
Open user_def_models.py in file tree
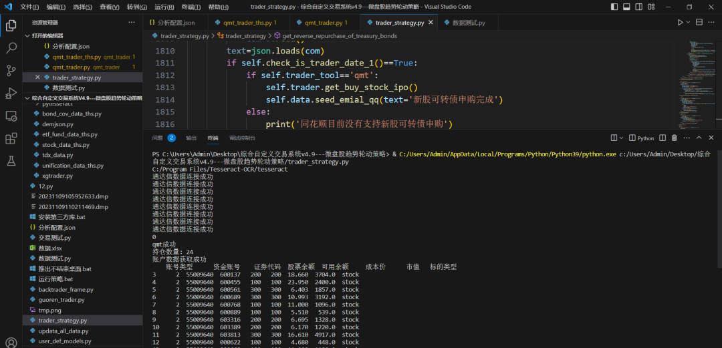pos(65,341)
